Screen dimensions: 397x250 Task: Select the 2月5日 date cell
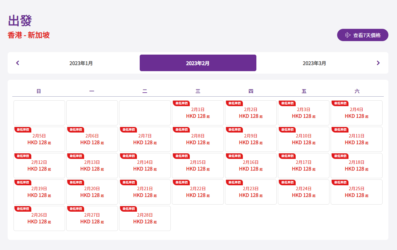click(x=39, y=139)
